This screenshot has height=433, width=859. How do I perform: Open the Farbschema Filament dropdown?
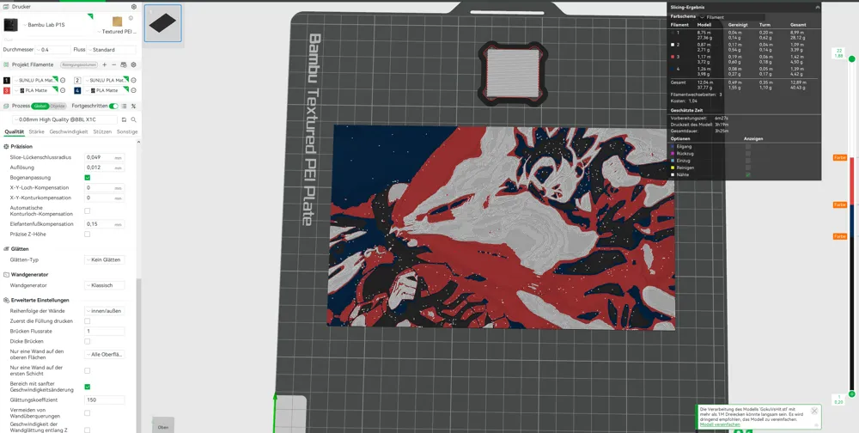731,17
